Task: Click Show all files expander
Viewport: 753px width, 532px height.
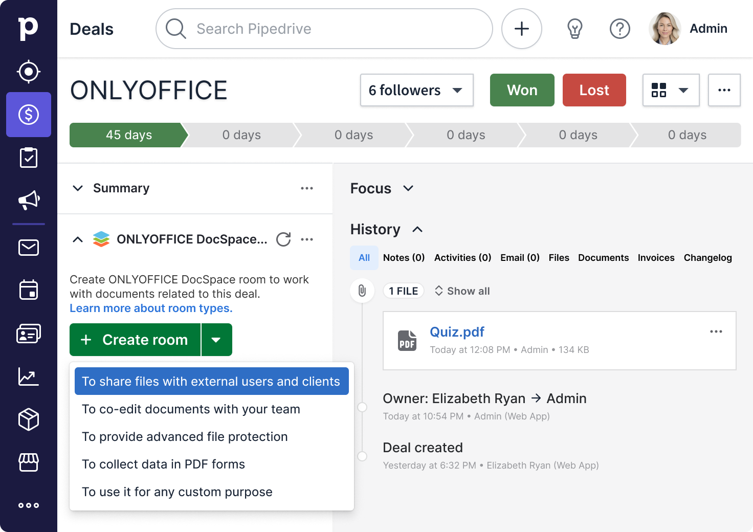Action: (462, 291)
